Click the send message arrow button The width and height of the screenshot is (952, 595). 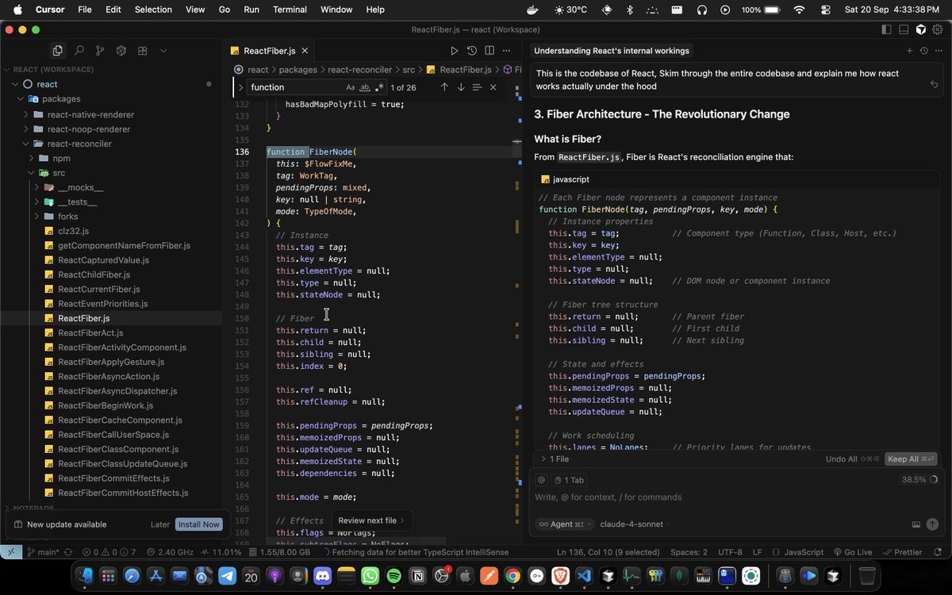(932, 524)
